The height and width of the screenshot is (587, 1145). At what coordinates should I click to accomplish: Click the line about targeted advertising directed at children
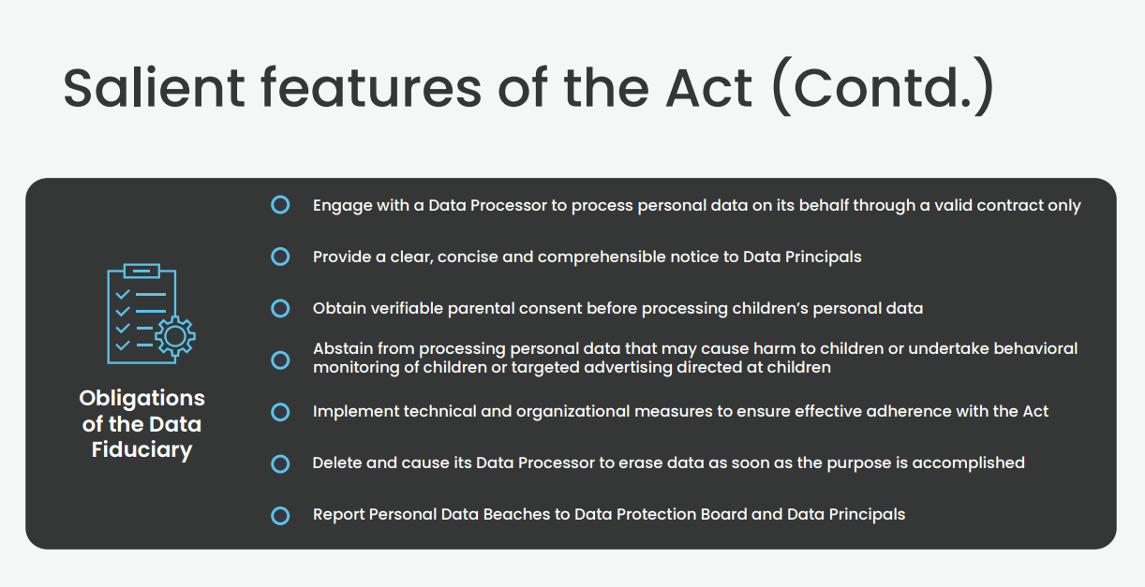tap(572, 367)
